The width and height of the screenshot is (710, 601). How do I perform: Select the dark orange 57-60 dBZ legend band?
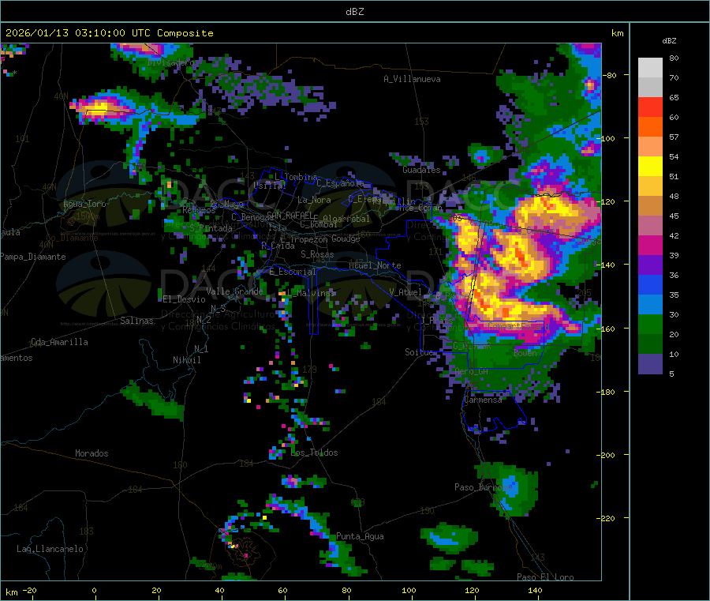(650, 127)
